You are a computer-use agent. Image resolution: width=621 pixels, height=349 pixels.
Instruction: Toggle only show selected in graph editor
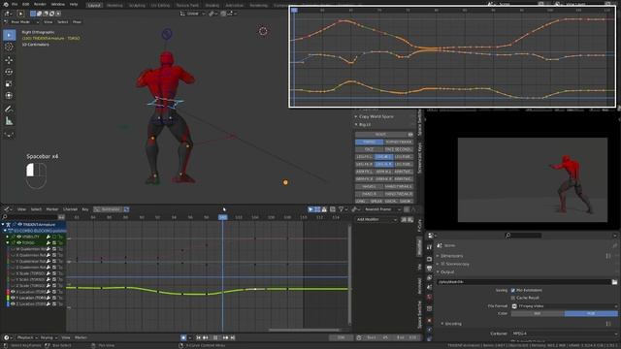click(310, 209)
